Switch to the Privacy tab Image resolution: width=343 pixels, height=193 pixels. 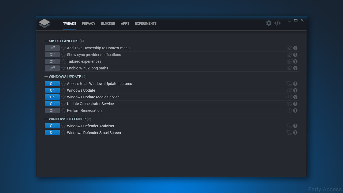[88, 24]
